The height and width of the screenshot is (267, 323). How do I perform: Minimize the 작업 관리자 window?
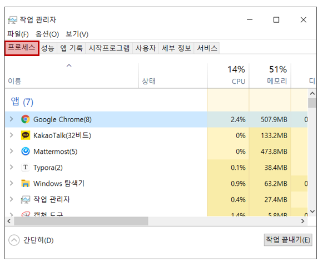click(x=250, y=20)
